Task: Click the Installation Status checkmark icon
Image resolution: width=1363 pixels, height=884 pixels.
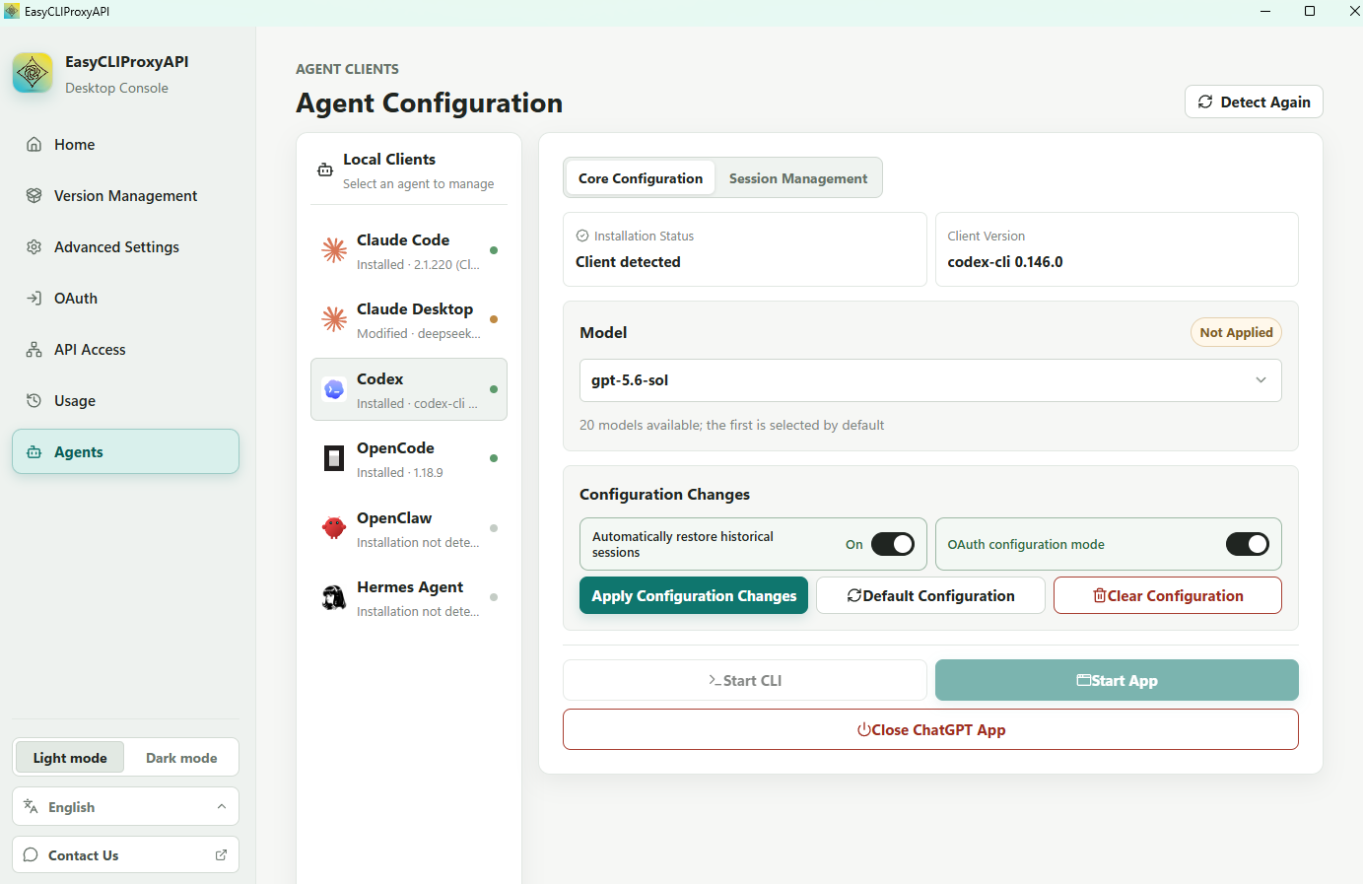Action: pos(582,236)
